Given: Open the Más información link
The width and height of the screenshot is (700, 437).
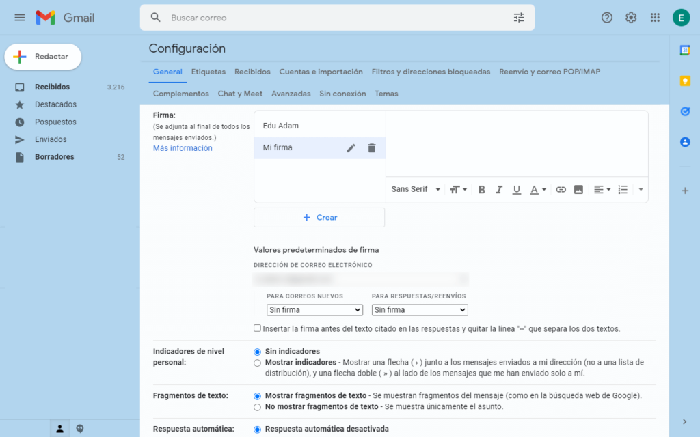Looking at the screenshot, I should 183,148.
